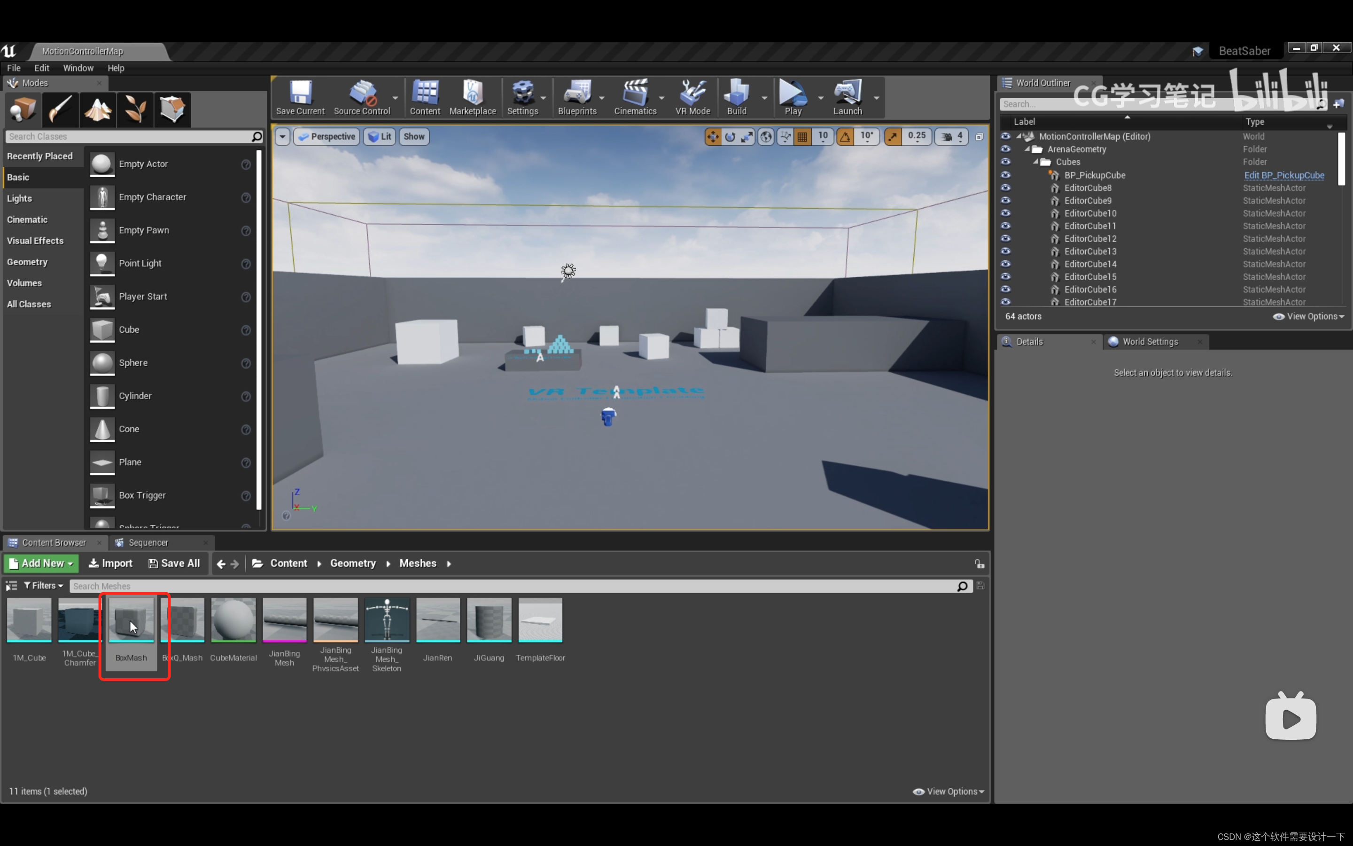Screen dimensions: 1353x846
Task: Toggle visibility of BP_PickupCube actor
Action: click(1005, 174)
